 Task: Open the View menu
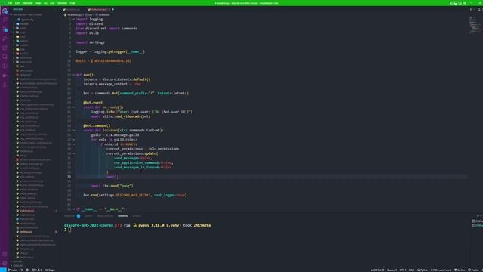click(38, 3)
